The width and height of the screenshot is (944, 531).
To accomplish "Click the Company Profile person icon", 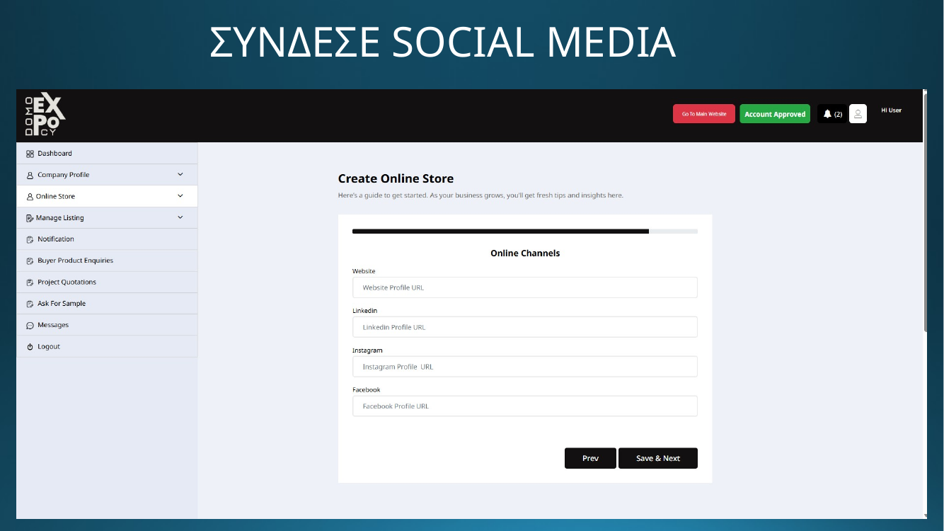I will (30, 175).
